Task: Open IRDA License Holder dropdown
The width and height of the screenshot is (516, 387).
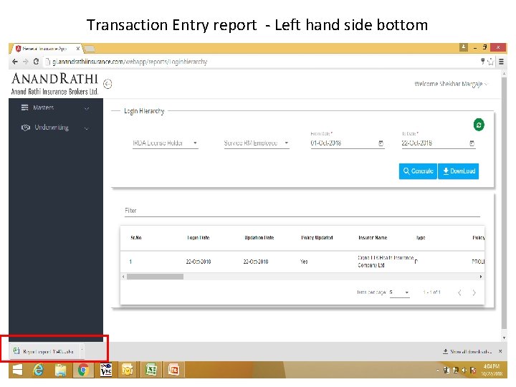Action: (x=166, y=143)
